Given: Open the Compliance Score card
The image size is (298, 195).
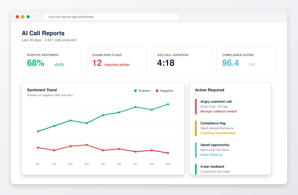Looking at the screenshot, I should point(247,61).
